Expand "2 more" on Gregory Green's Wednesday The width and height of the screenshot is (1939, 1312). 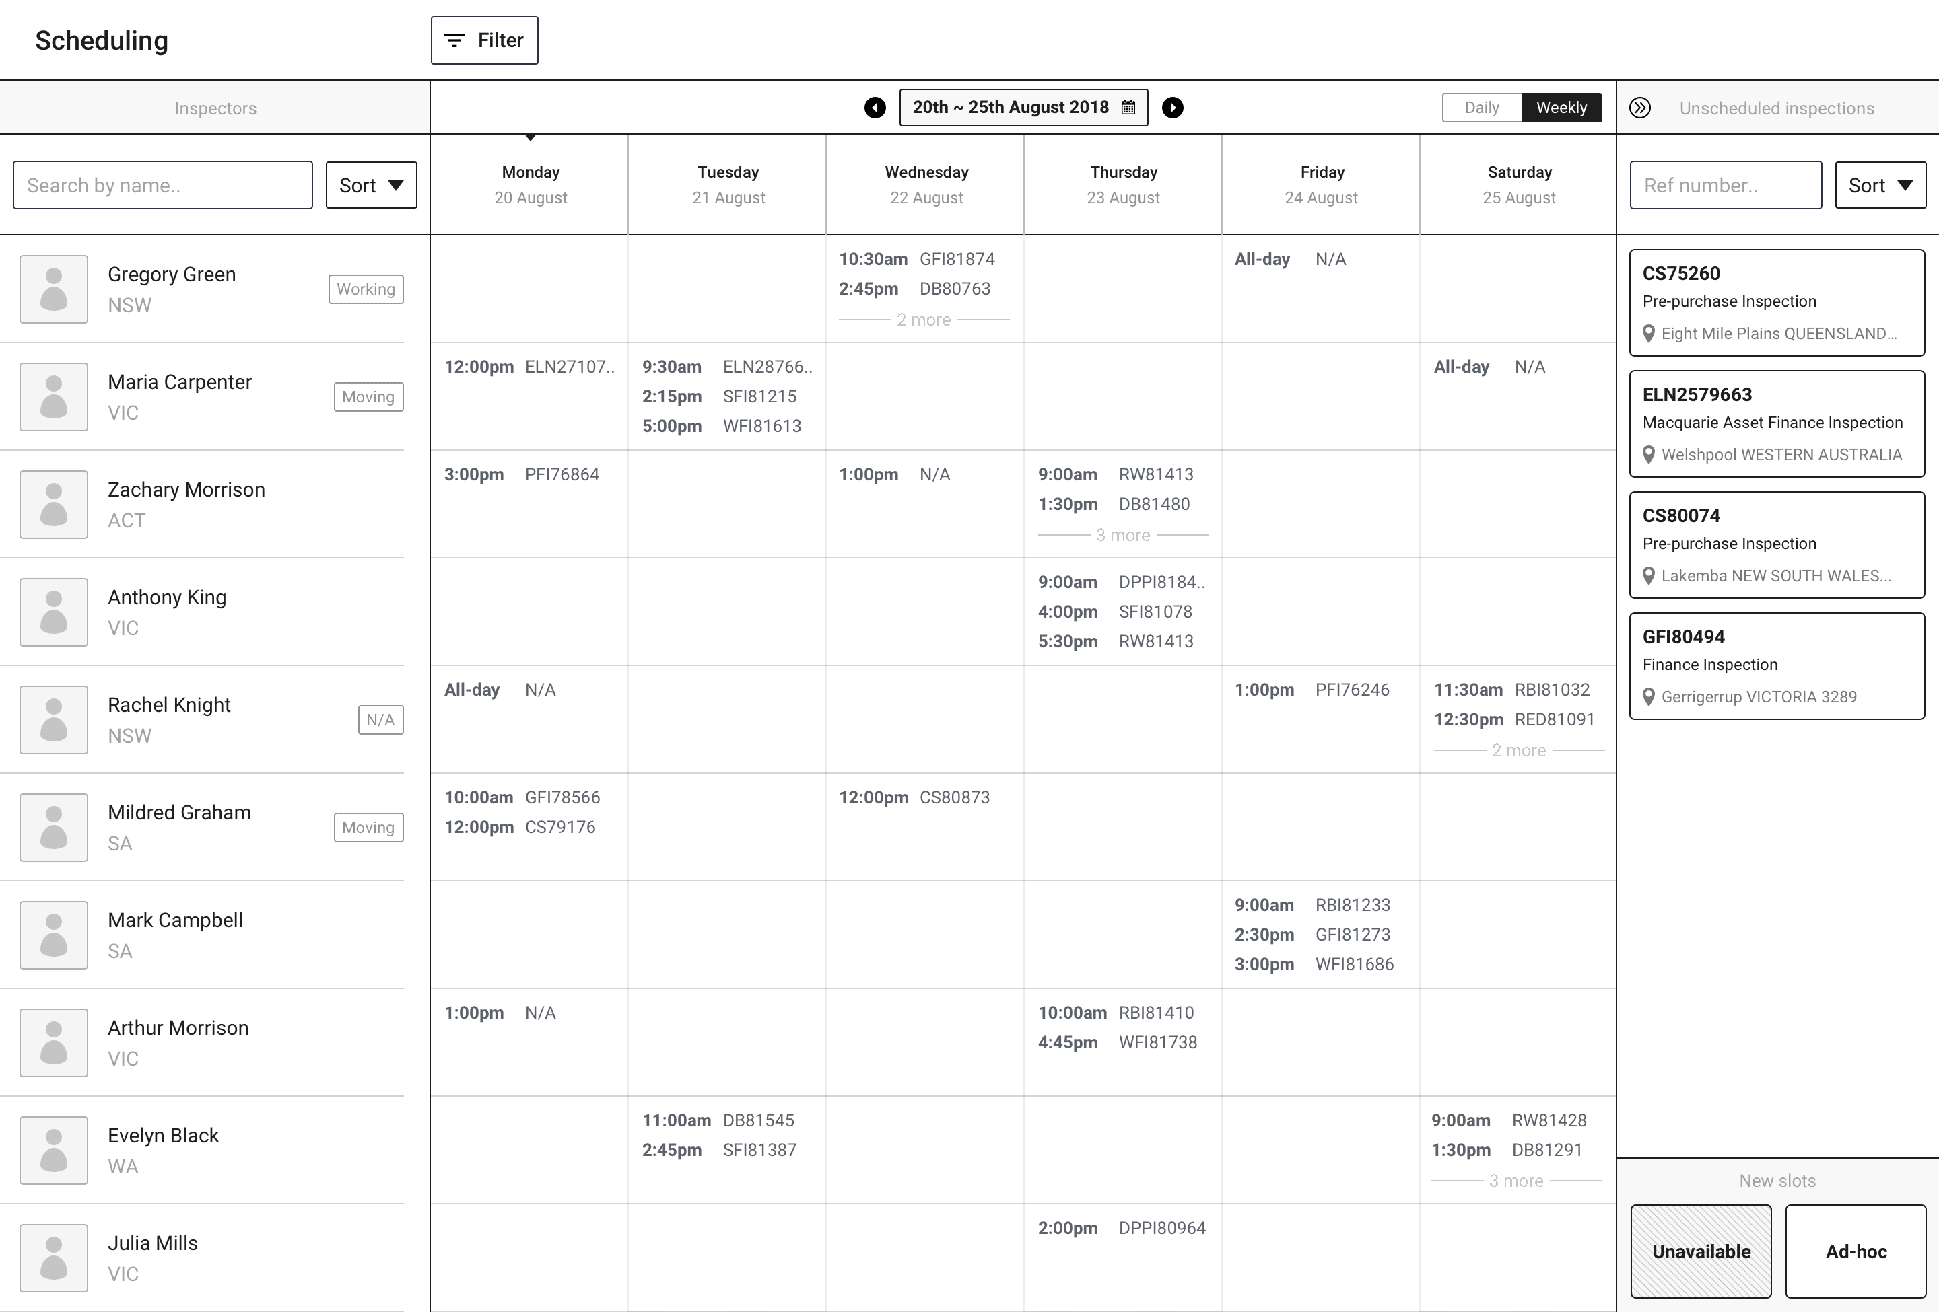click(924, 320)
